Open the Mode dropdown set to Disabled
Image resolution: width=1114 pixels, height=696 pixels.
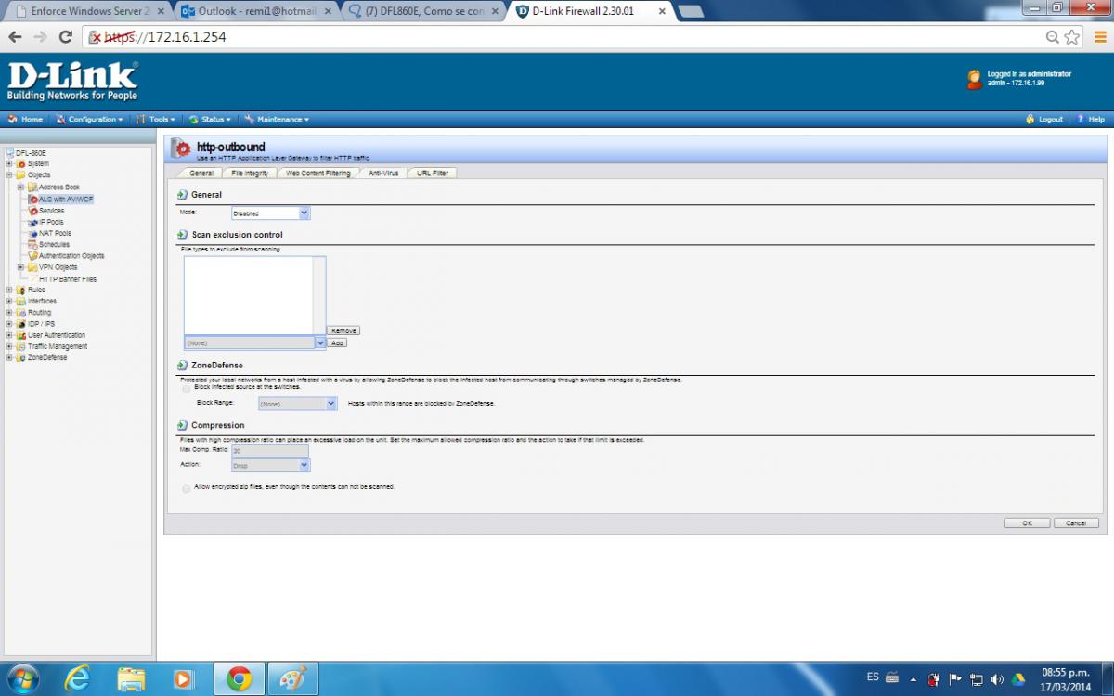coord(270,213)
